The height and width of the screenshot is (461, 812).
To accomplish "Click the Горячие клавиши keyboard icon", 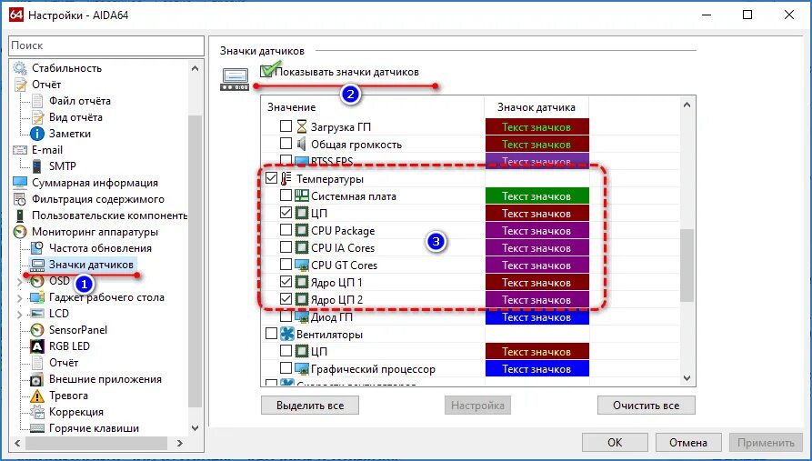I will 37,428.
